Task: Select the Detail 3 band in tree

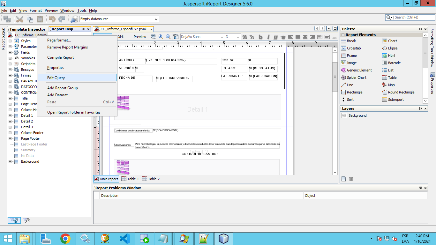Action: (27, 127)
